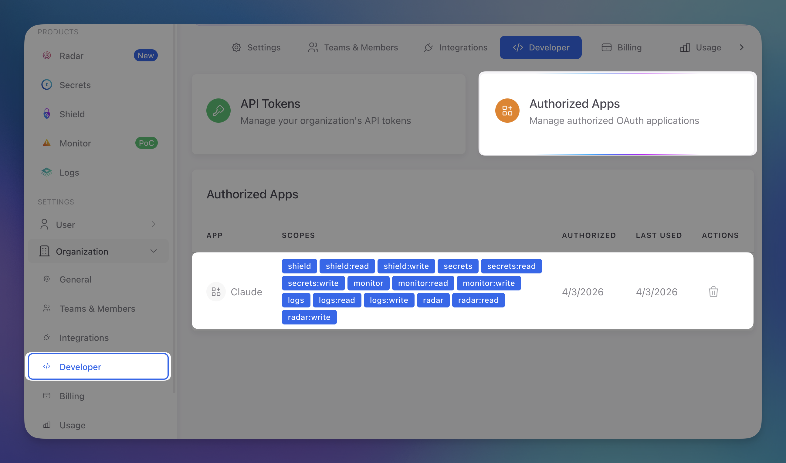Click the orange Authorized Apps icon
Image resolution: width=786 pixels, height=463 pixels.
pyautogui.click(x=507, y=111)
